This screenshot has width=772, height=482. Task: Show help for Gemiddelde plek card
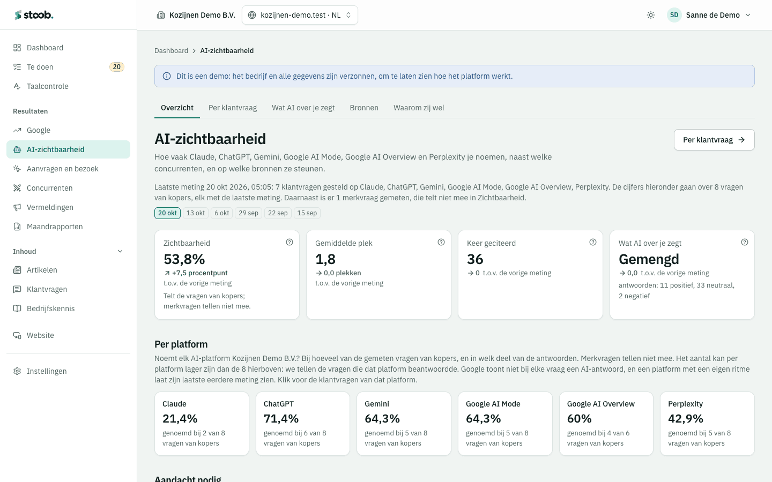click(441, 242)
